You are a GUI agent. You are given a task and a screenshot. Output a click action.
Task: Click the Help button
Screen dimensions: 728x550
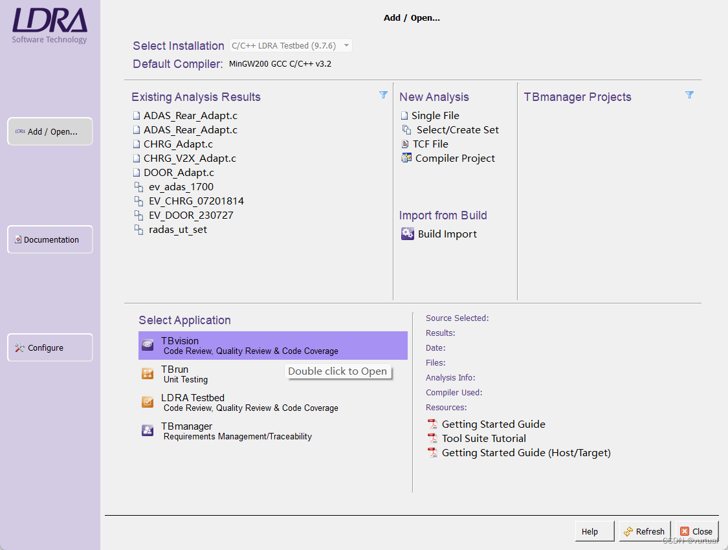[x=594, y=531]
